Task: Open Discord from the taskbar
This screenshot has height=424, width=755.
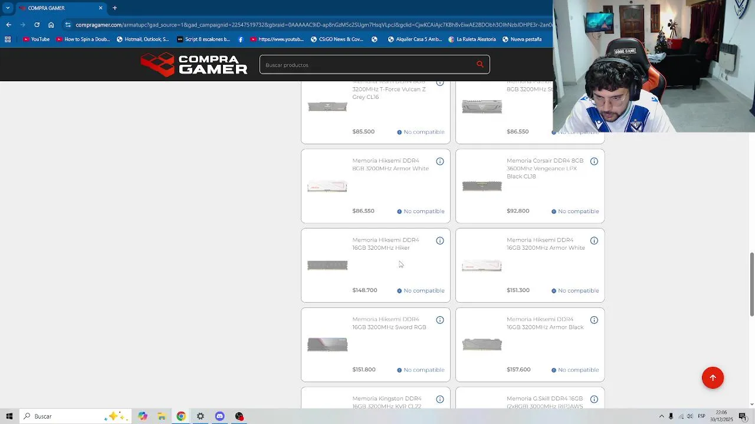Action: pos(220,416)
